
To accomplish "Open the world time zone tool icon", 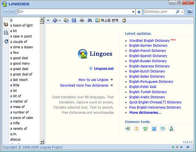I will pos(154,129).
